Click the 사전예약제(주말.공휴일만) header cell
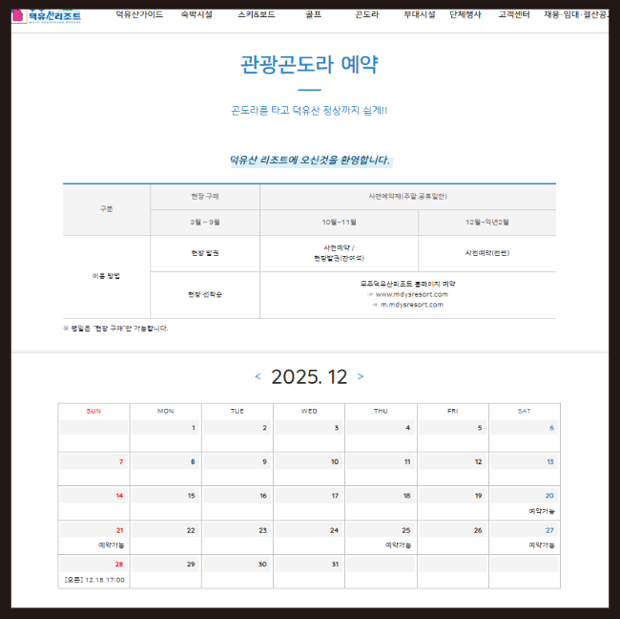The width and height of the screenshot is (620, 619). tap(407, 197)
